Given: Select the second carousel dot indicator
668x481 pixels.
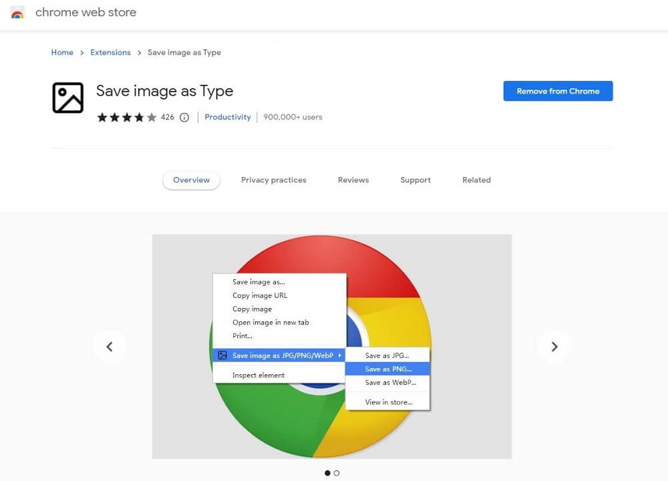Looking at the screenshot, I should pyautogui.click(x=337, y=473).
